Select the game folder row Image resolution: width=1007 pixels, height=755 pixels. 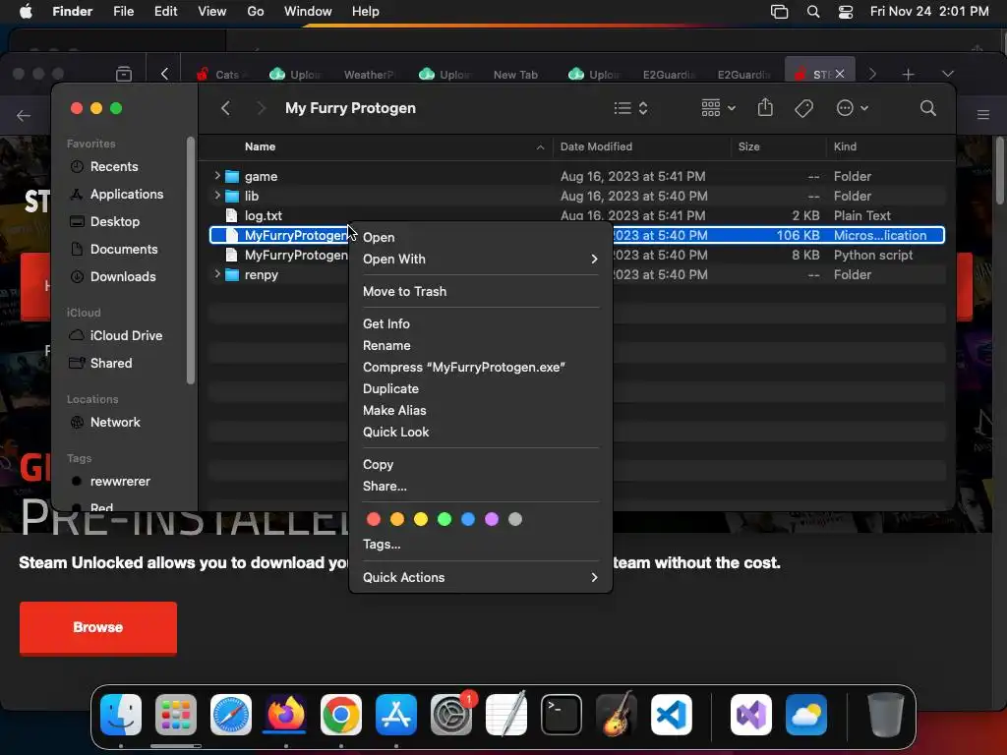(x=576, y=176)
